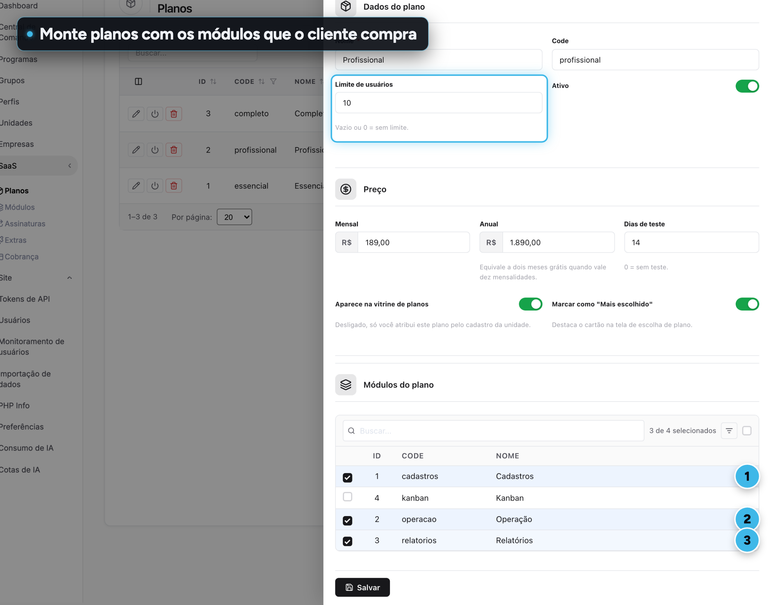The image size is (771, 605).
Task: Open Usuários in the sidebar
Action: (x=15, y=320)
